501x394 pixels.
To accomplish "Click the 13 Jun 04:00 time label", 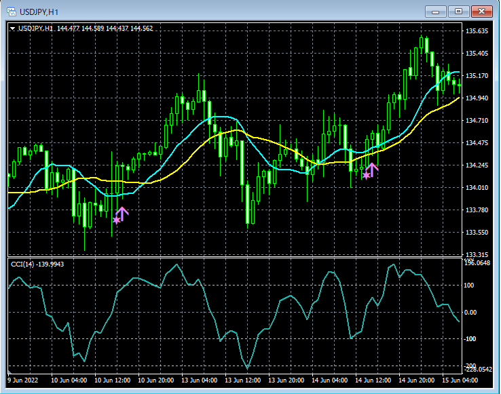I will click(x=200, y=380).
